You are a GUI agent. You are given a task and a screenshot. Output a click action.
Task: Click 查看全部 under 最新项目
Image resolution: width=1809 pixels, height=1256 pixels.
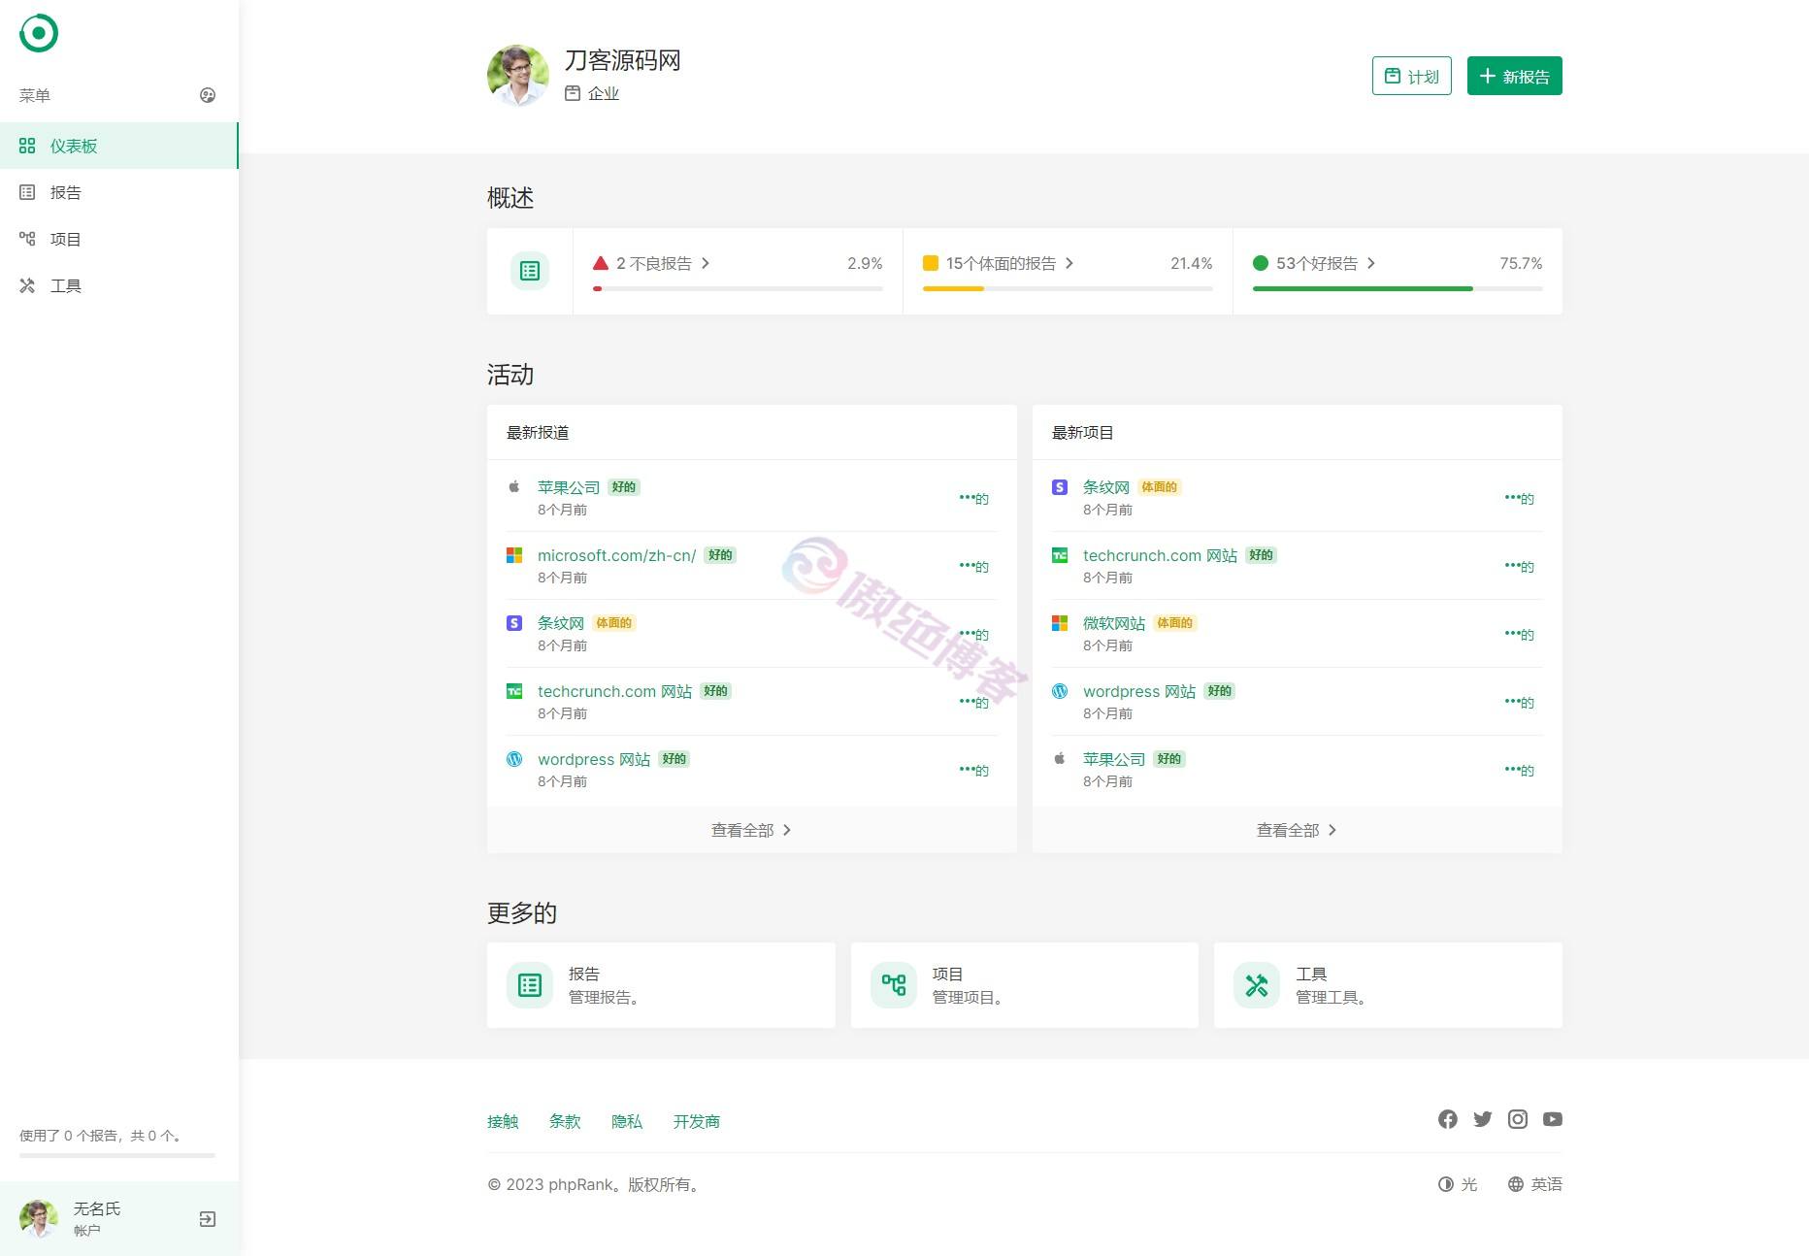click(x=1298, y=830)
